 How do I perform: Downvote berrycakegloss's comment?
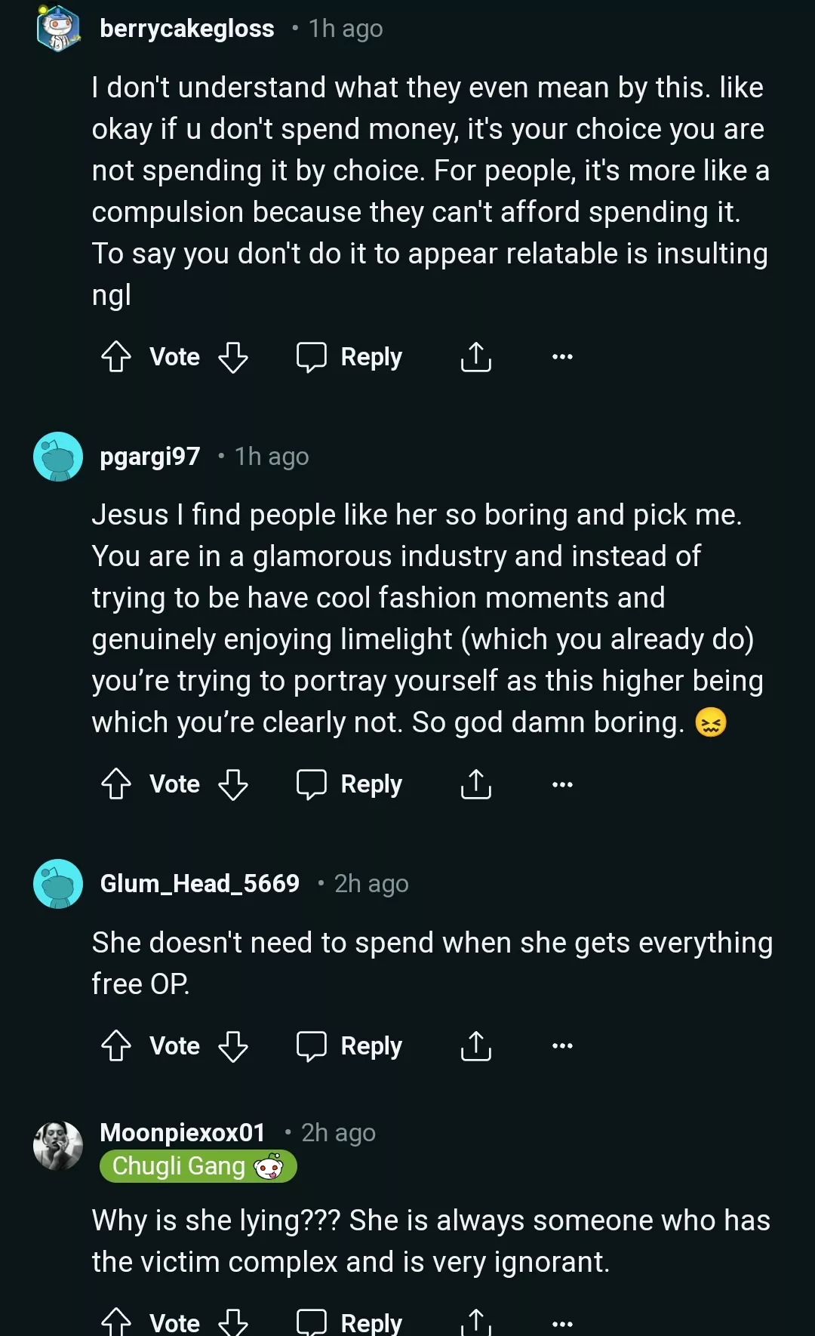(x=232, y=357)
